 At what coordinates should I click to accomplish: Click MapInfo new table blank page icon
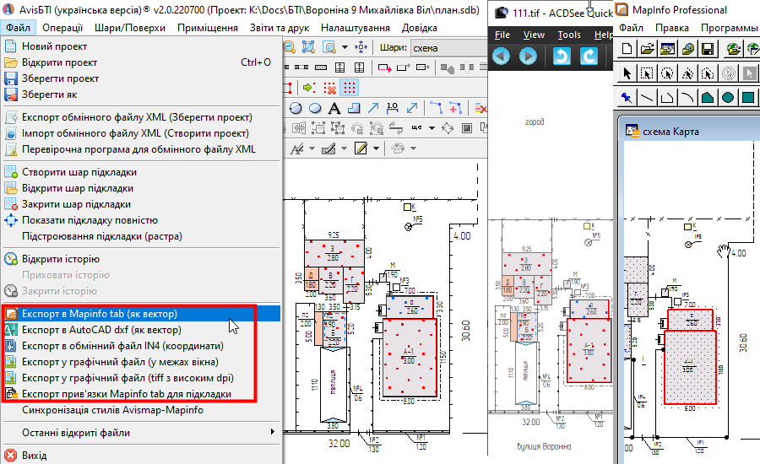(x=627, y=49)
